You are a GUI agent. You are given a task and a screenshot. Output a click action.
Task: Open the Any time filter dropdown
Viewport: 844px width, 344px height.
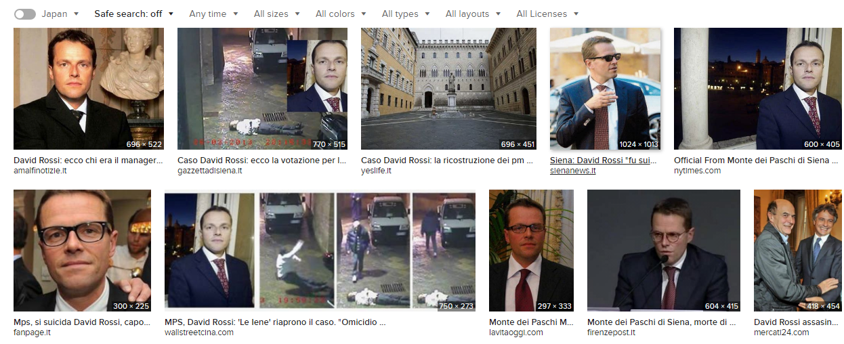click(x=213, y=14)
